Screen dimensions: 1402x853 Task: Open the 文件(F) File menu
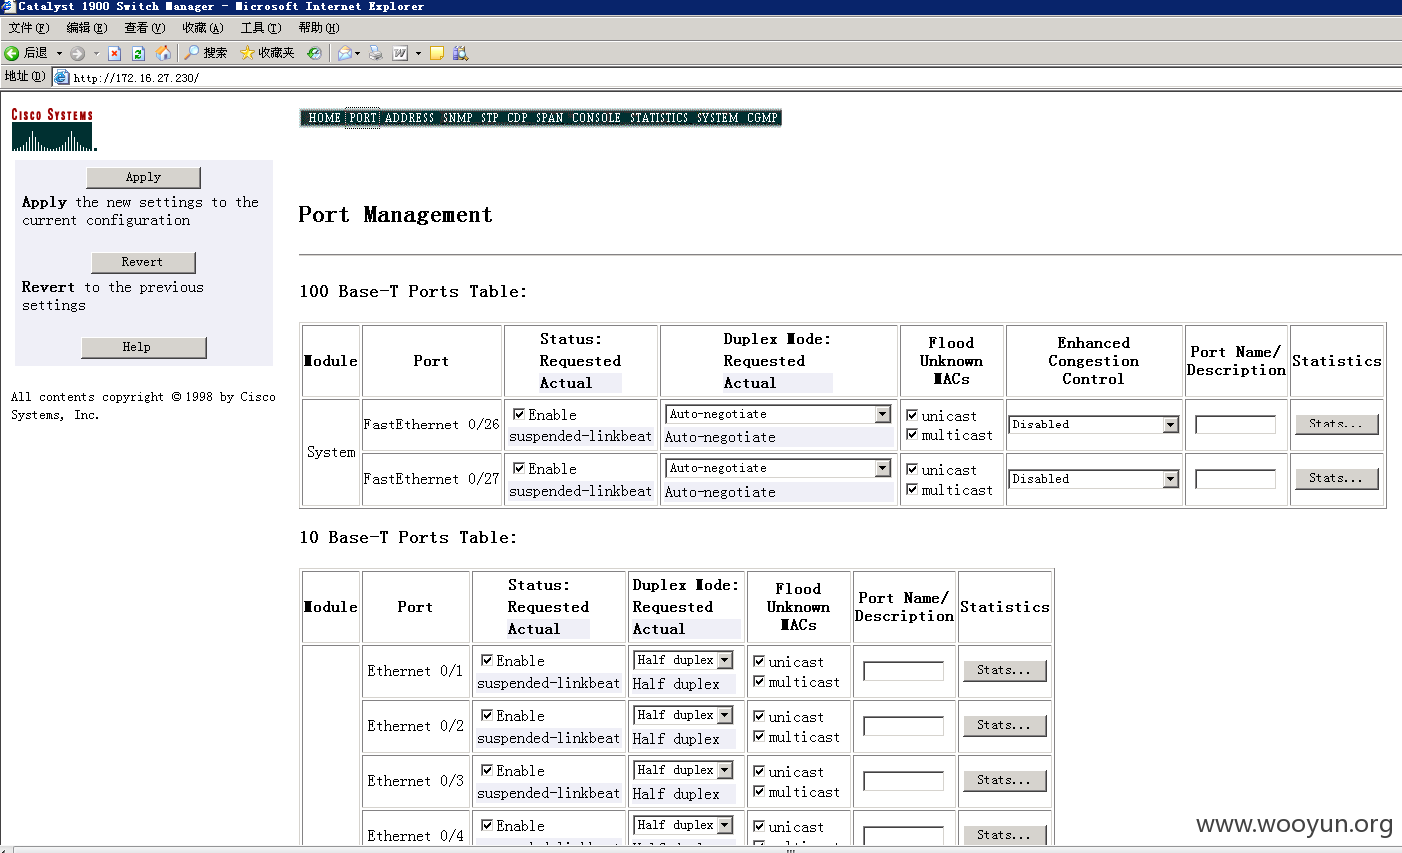click(28, 28)
